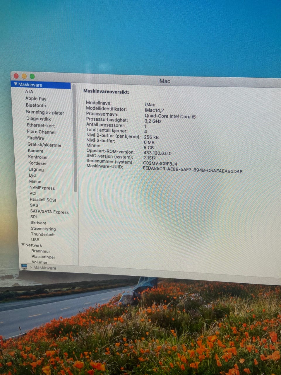The height and width of the screenshot is (375, 281).
Task: Open PCI in the sidebar
Action: [33, 193]
